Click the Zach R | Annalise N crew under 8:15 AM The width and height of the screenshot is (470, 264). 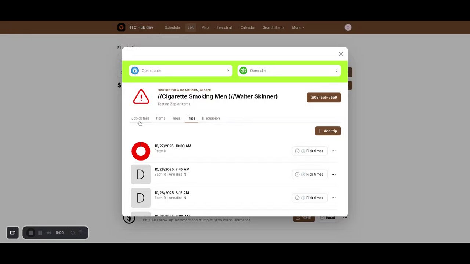[170, 198]
